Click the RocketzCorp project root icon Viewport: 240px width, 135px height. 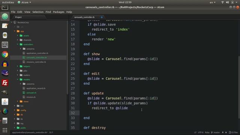15,22
